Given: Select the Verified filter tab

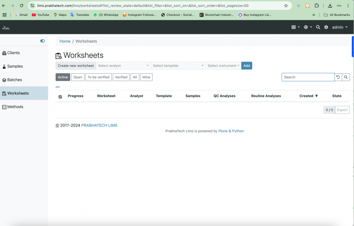Looking at the screenshot, I should click(x=121, y=77).
